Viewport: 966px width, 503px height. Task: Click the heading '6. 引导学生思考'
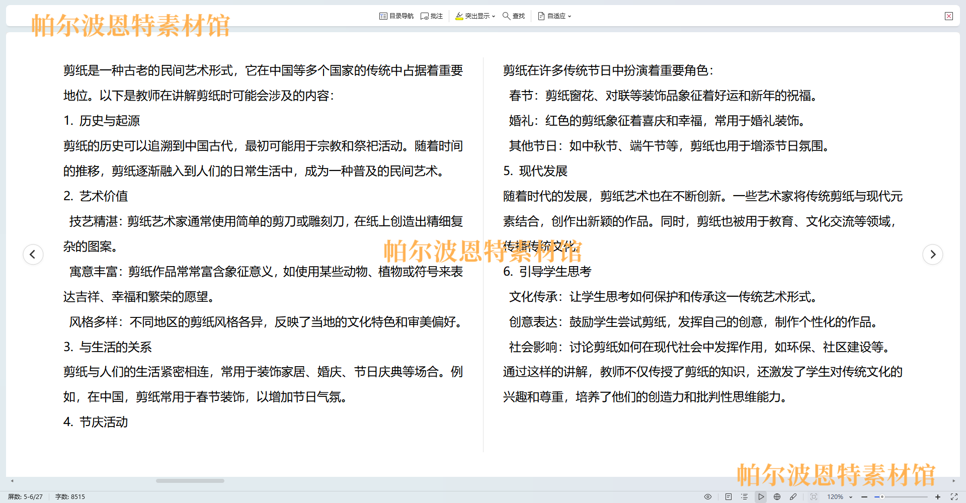(547, 272)
